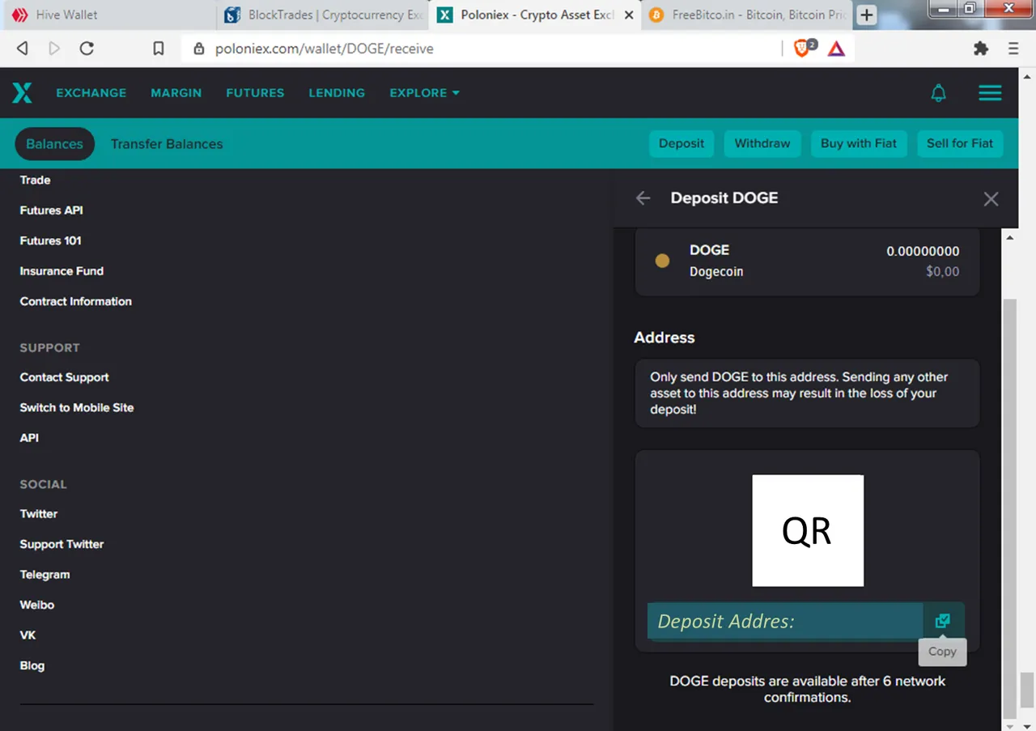Open the FUTURES menu item
1036x731 pixels.
tap(255, 93)
